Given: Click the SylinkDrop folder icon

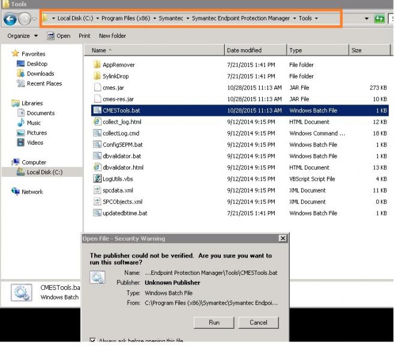Looking at the screenshot, I should pos(97,76).
